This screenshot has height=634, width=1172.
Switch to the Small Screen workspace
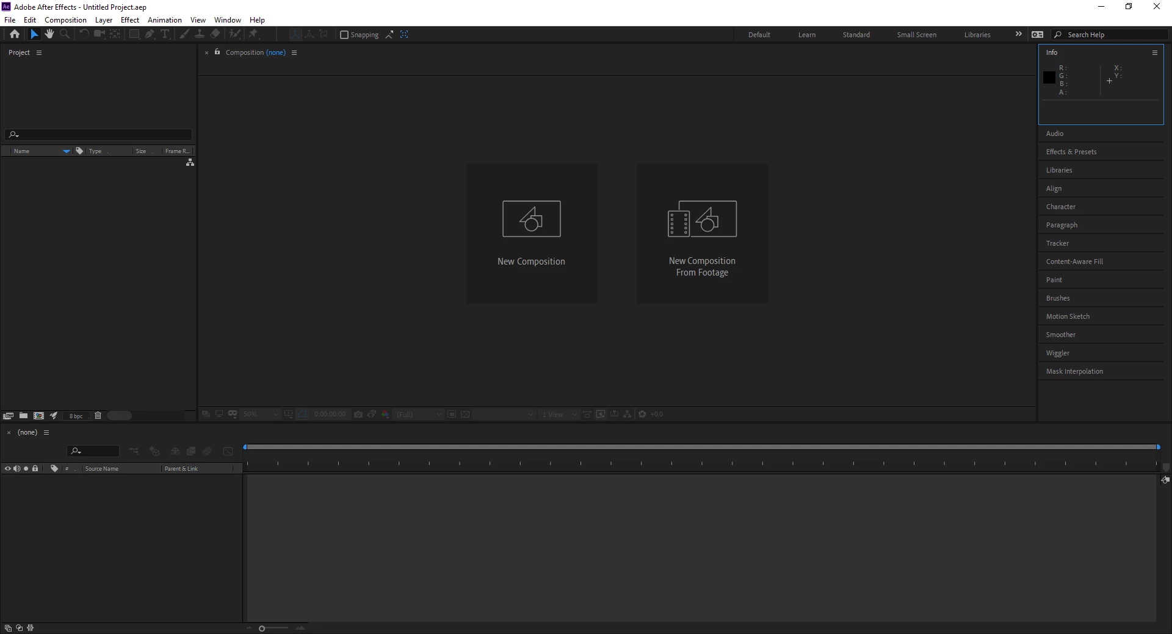[916, 35]
